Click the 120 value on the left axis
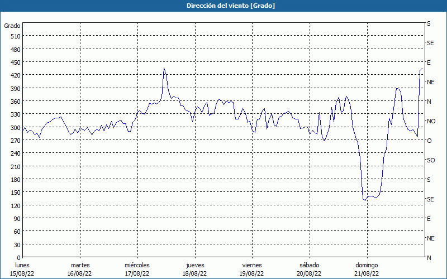 coord(16,205)
